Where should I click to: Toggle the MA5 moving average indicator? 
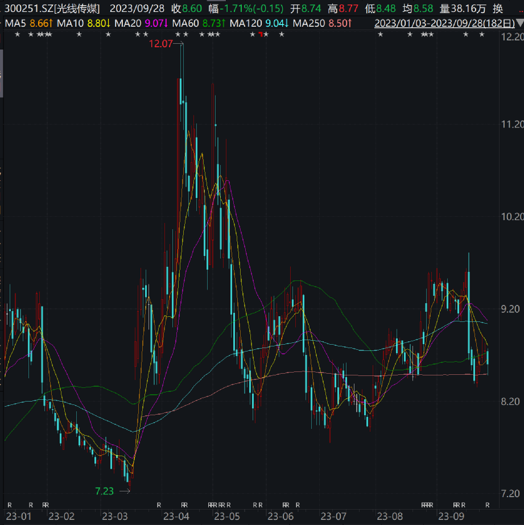click(29, 23)
